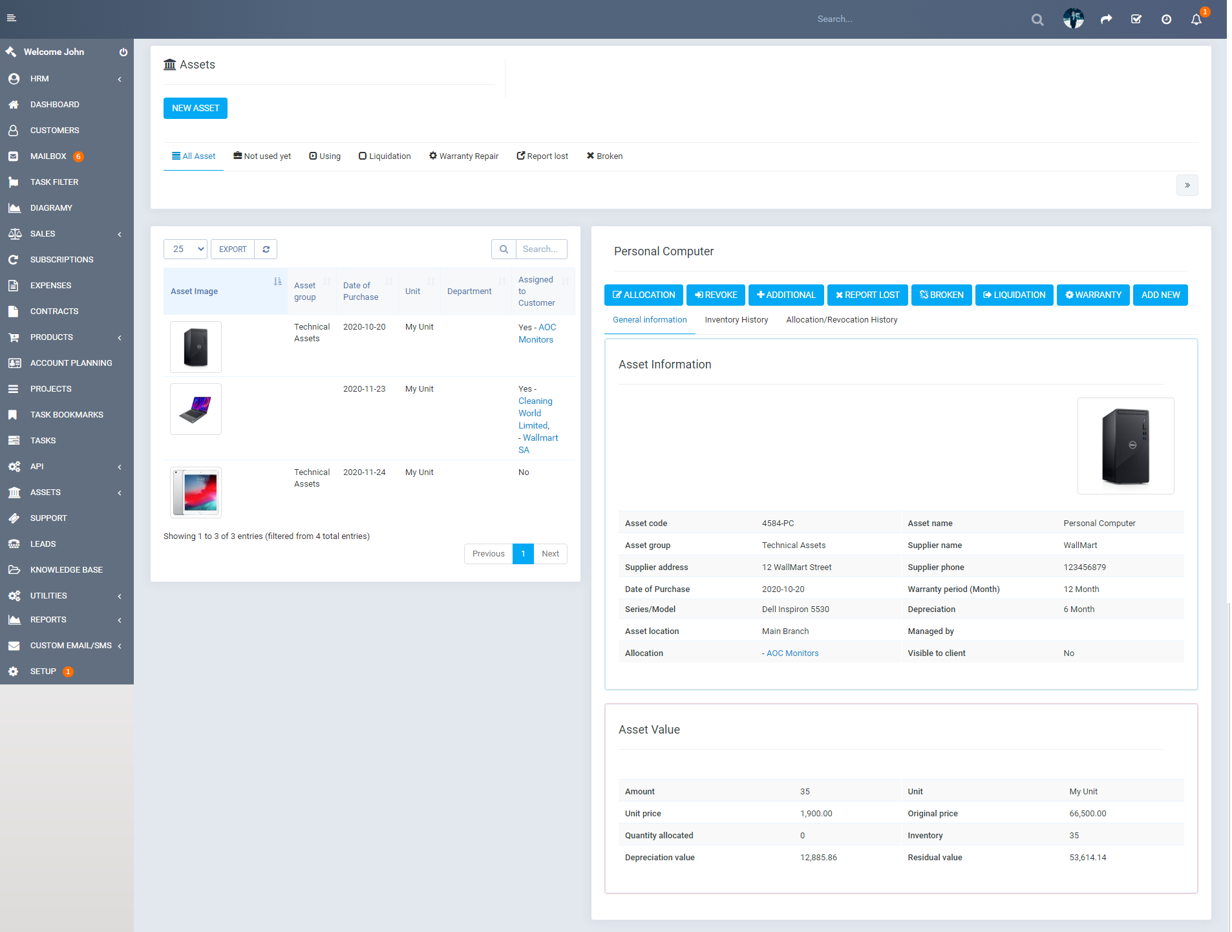Open the 25 entries per page dropdown

coord(186,249)
